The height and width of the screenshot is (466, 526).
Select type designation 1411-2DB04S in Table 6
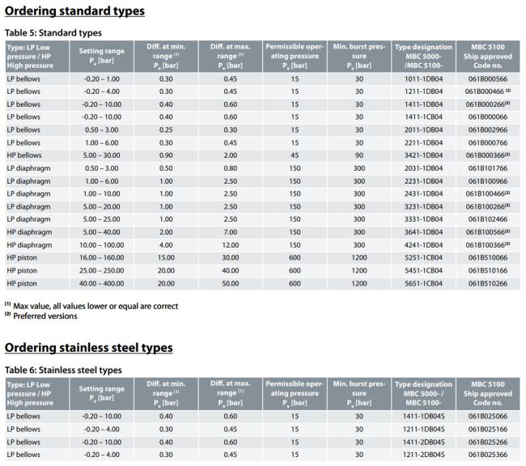[x=423, y=443]
